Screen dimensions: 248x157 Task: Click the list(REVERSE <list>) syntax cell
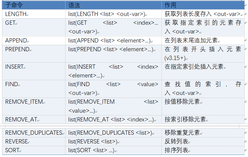tap(113, 142)
